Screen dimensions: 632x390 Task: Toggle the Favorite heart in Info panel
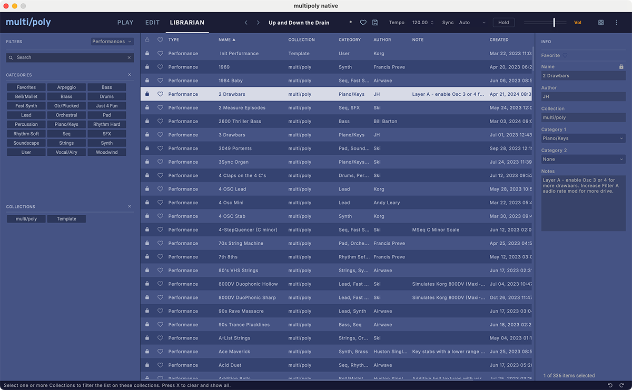[565, 55]
